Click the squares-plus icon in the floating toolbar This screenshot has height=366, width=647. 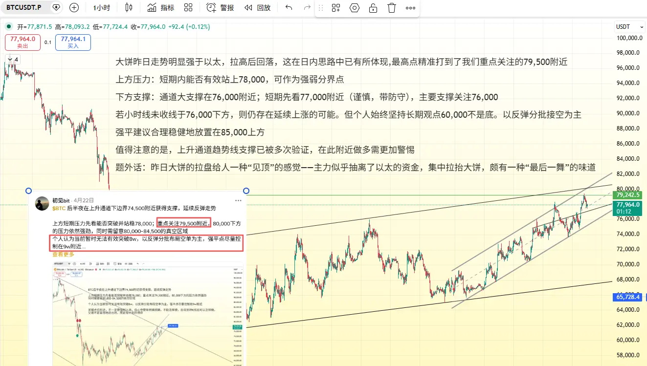[x=336, y=8]
